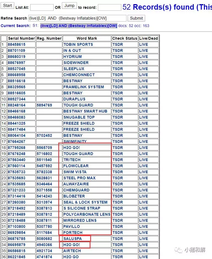Click the highlighted current search query text
Screen dimensions: 212x259
point(79,26)
